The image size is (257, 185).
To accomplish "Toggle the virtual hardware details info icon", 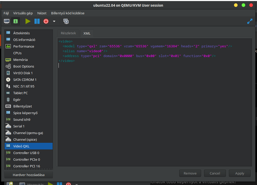I will (x=16, y=21).
